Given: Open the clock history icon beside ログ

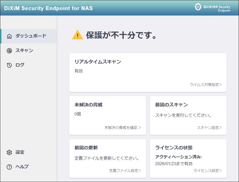Looking at the screenshot, I should (x=9, y=65).
